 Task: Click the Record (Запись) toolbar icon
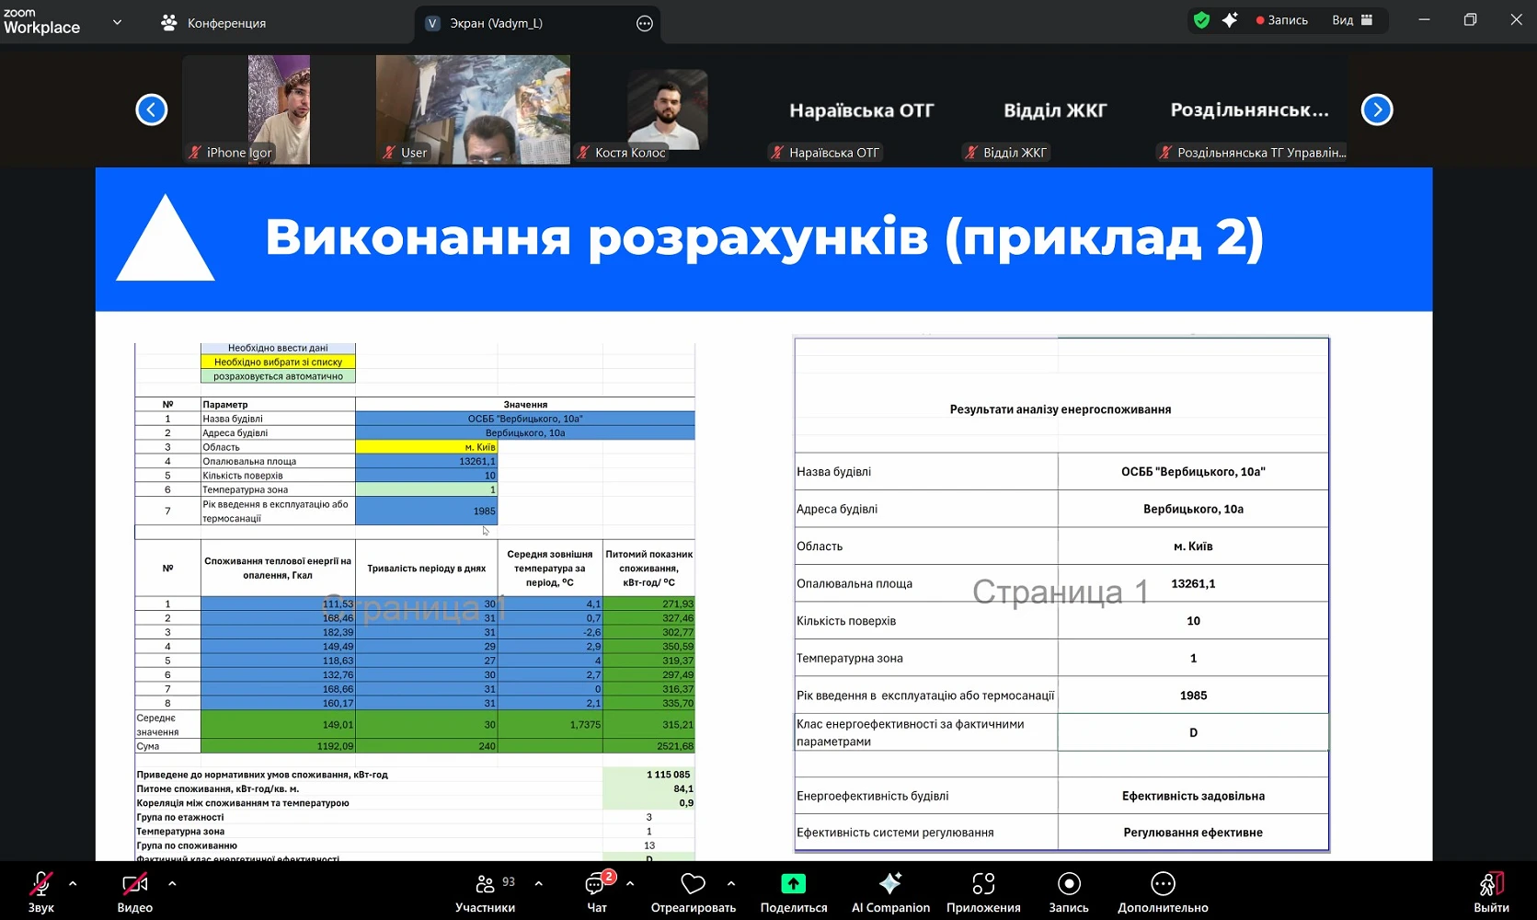coord(1068,884)
